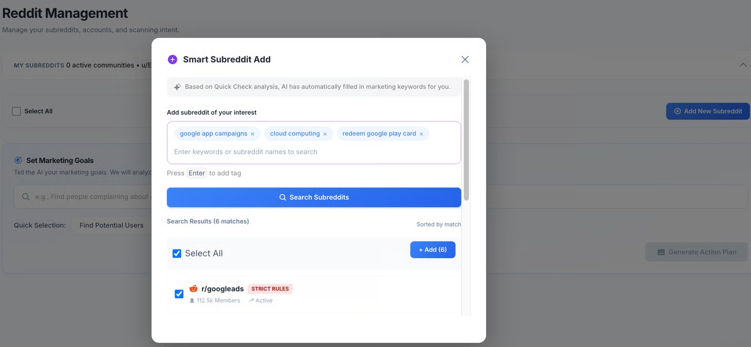This screenshot has width=751, height=347.
Task: Remove the 'redeem google play card' tag
Action: click(421, 134)
